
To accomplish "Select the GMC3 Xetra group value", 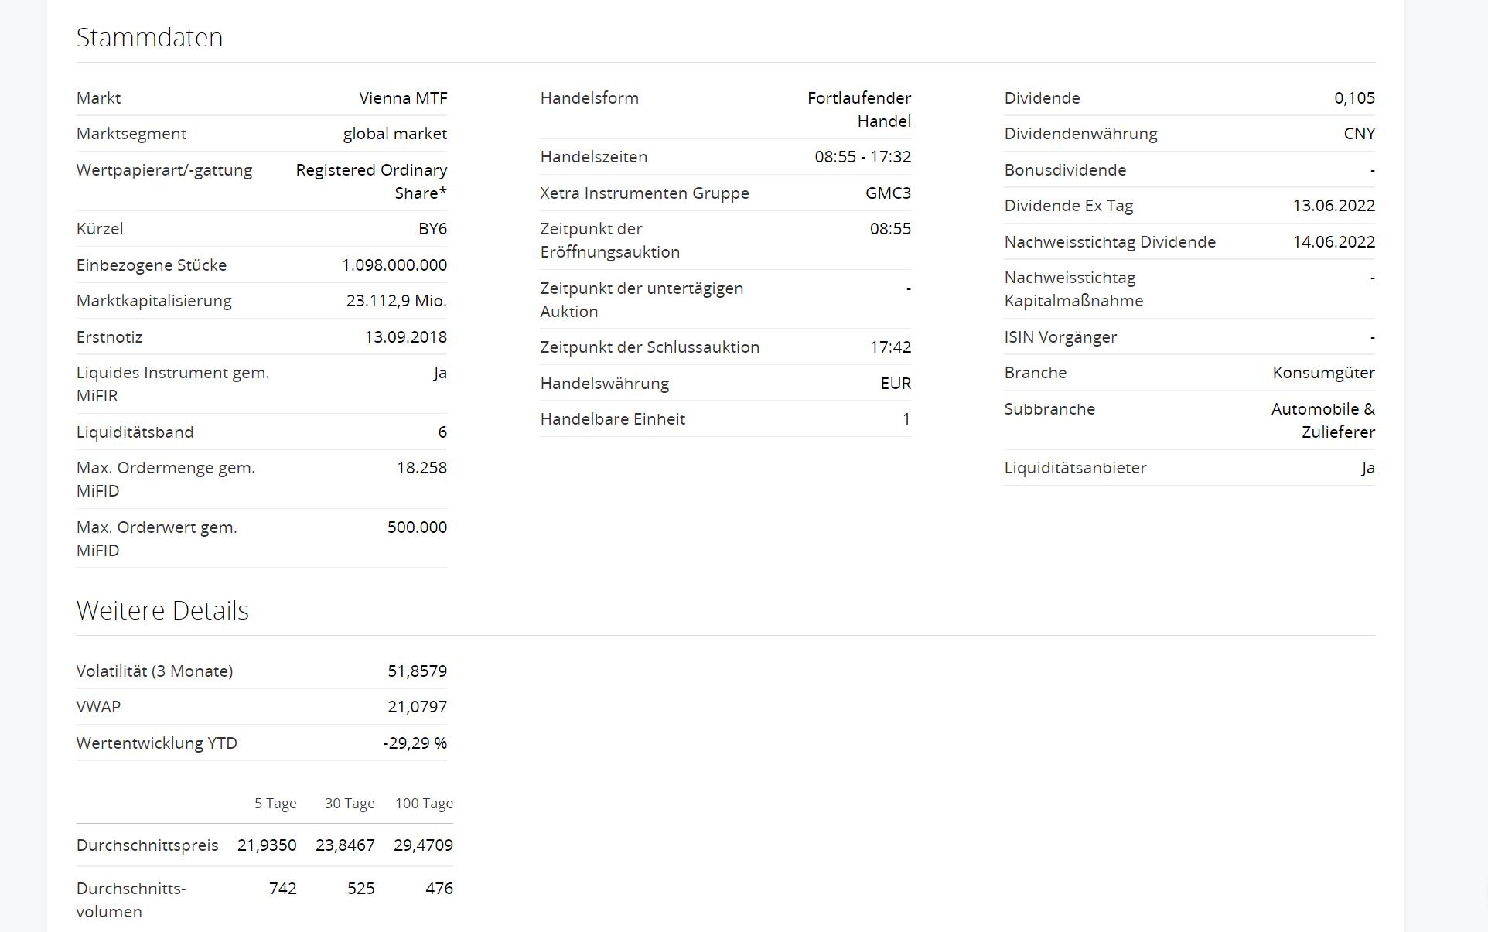I will (x=888, y=193).
